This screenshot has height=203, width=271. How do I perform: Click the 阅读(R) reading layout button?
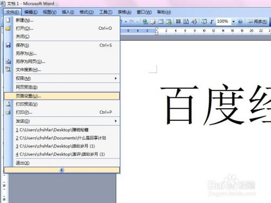point(257,22)
